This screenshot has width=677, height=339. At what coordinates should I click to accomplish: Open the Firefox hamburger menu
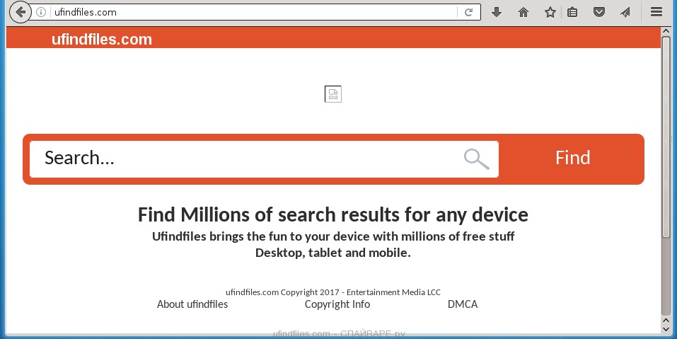[656, 12]
